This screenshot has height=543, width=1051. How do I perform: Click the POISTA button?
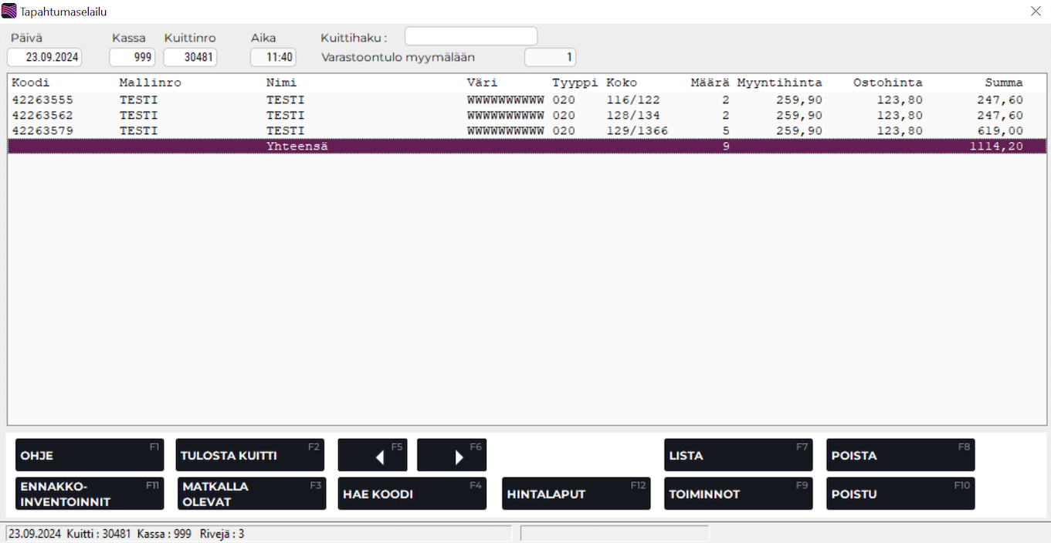[900, 455]
